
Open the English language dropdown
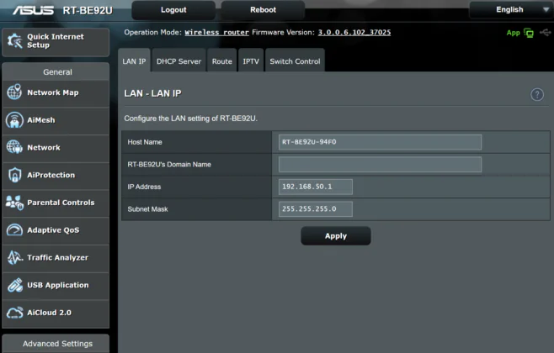coord(511,10)
